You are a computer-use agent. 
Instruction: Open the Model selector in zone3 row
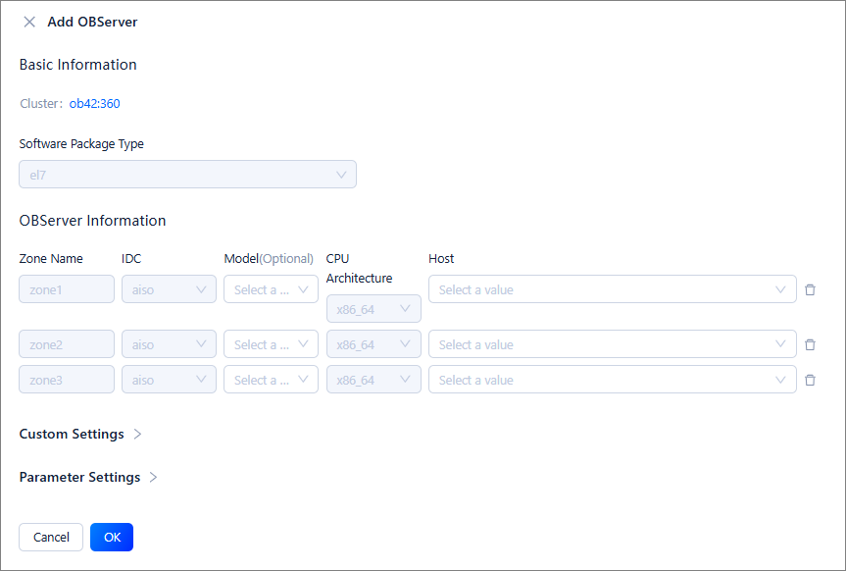point(271,380)
